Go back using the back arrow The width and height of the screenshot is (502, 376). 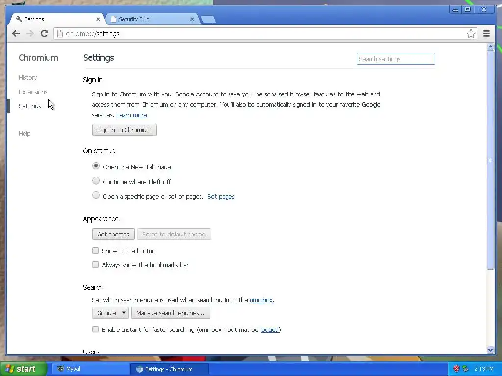coord(16,34)
